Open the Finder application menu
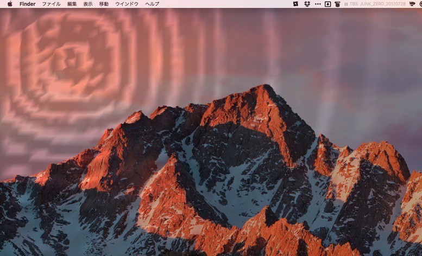 28,4
